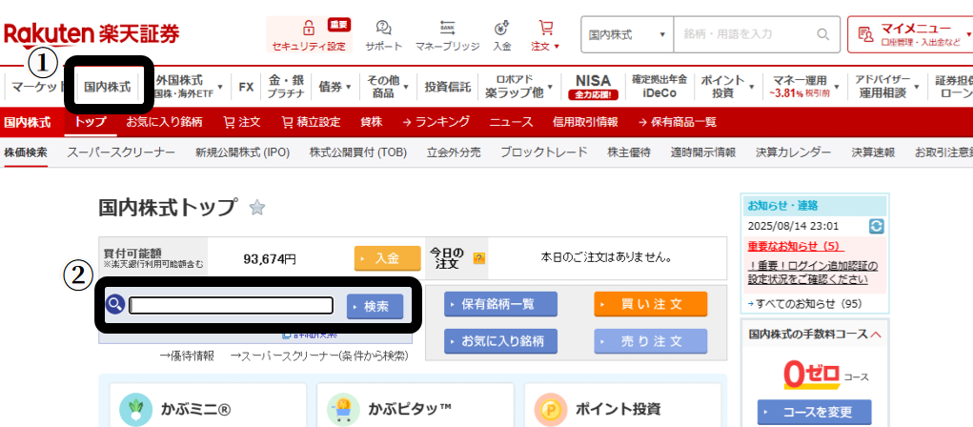
Task: Click the 入金 yen deposit icon in header
Action: (x=502, y=28)
